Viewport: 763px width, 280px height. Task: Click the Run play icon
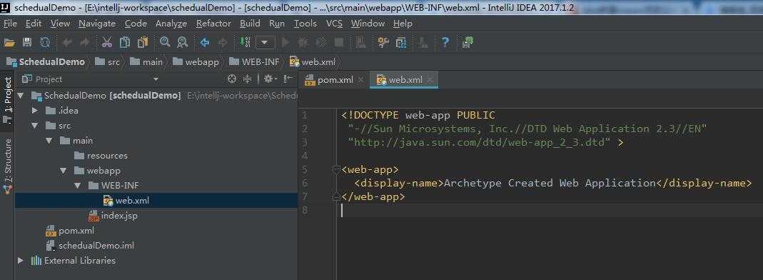point(286,43)
